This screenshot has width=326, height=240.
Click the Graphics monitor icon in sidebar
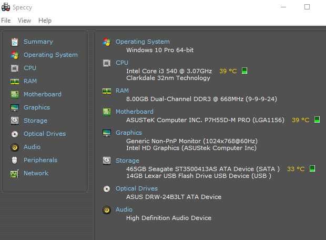tap(15, 107)
